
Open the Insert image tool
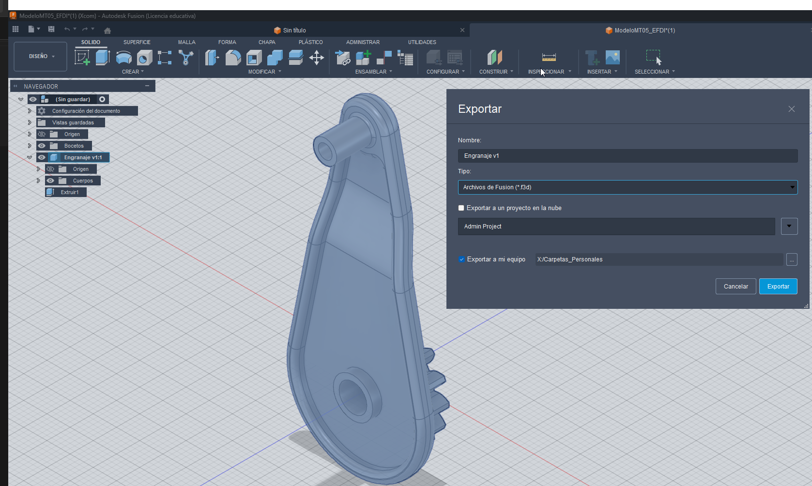pos(613,58)
